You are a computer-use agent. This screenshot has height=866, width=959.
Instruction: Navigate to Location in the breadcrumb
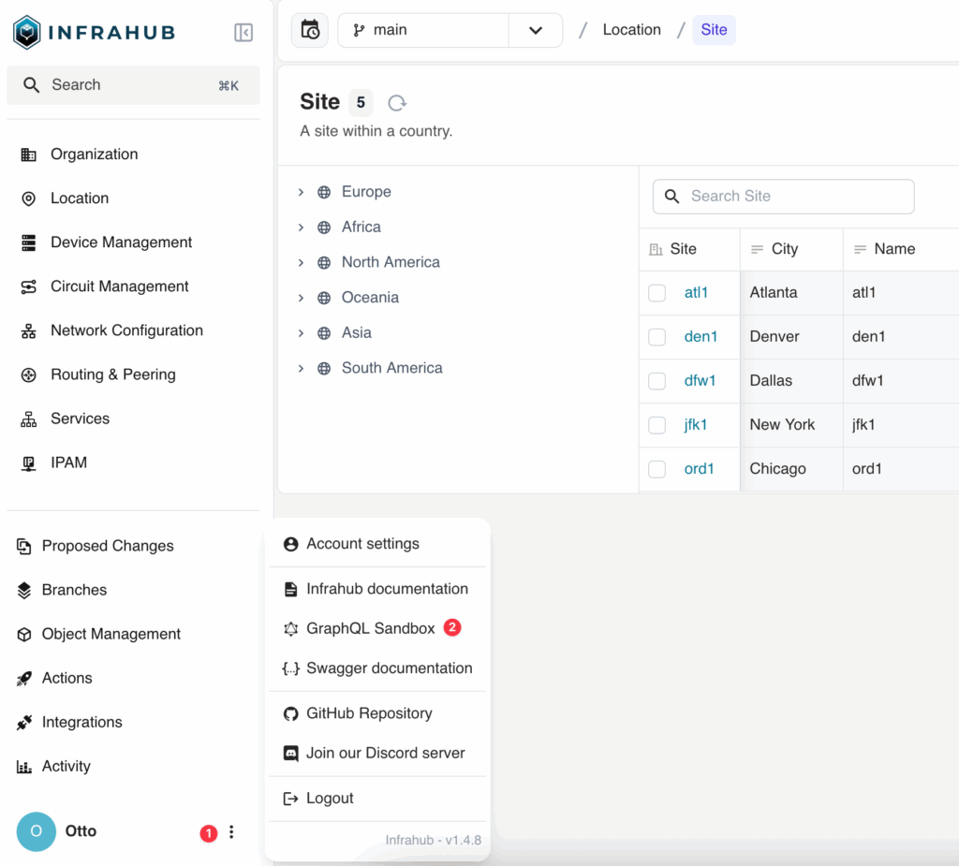[x=631, y=29]
